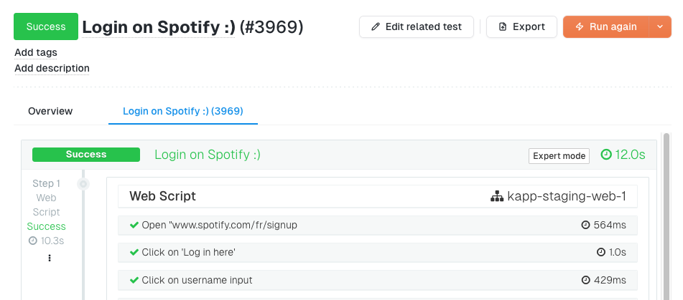Click the network node icon beside kapp-staging-web-1

pos(496,196)
